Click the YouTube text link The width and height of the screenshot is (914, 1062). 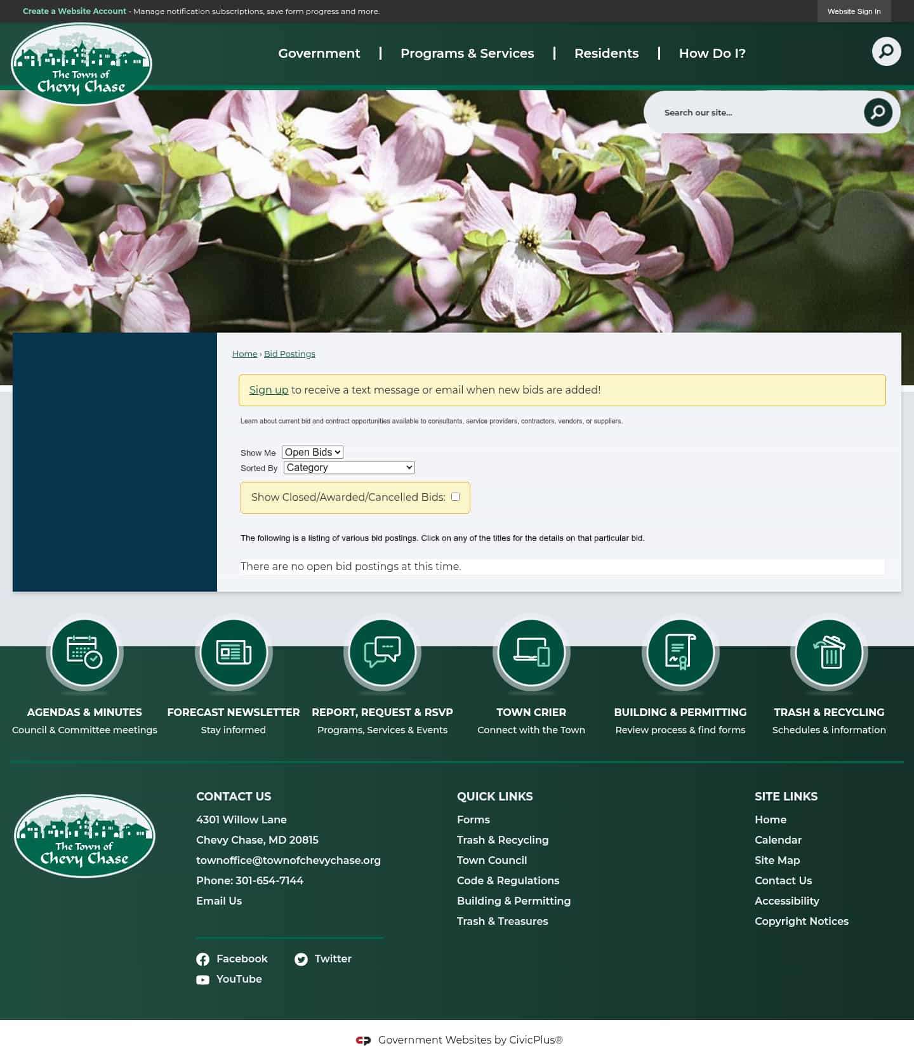pos(239,979)
